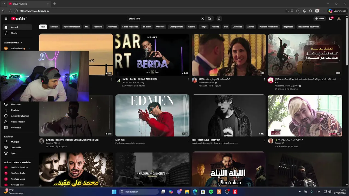Play the Hanta Berda thumbnail
Image resolution: width=349 pixels, height=196 pixels.
pyautogui.click(x=152, y=55)
